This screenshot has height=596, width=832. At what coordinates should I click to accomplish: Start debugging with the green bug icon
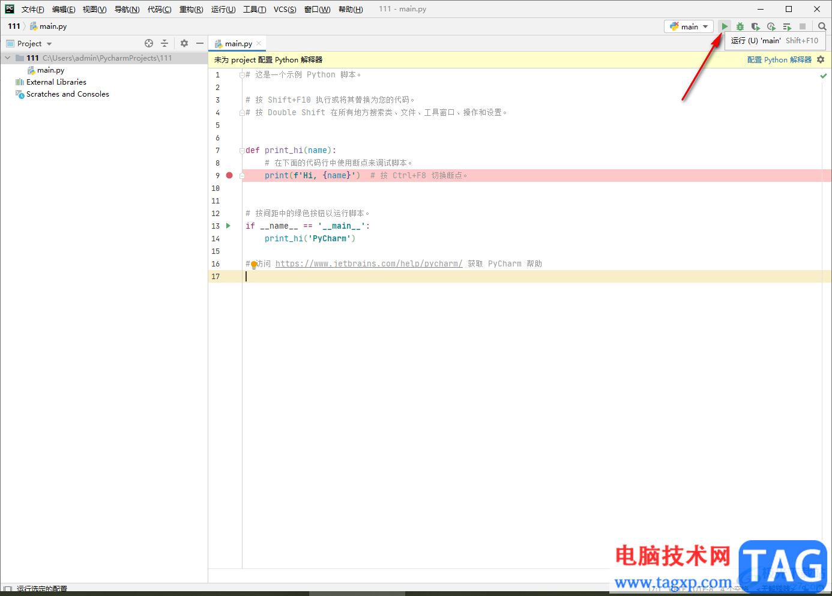coord(740,26)
